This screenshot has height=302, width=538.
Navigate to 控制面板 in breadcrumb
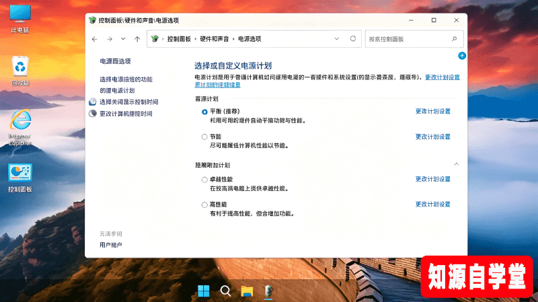pyautogui.click(x=179, y=39)
